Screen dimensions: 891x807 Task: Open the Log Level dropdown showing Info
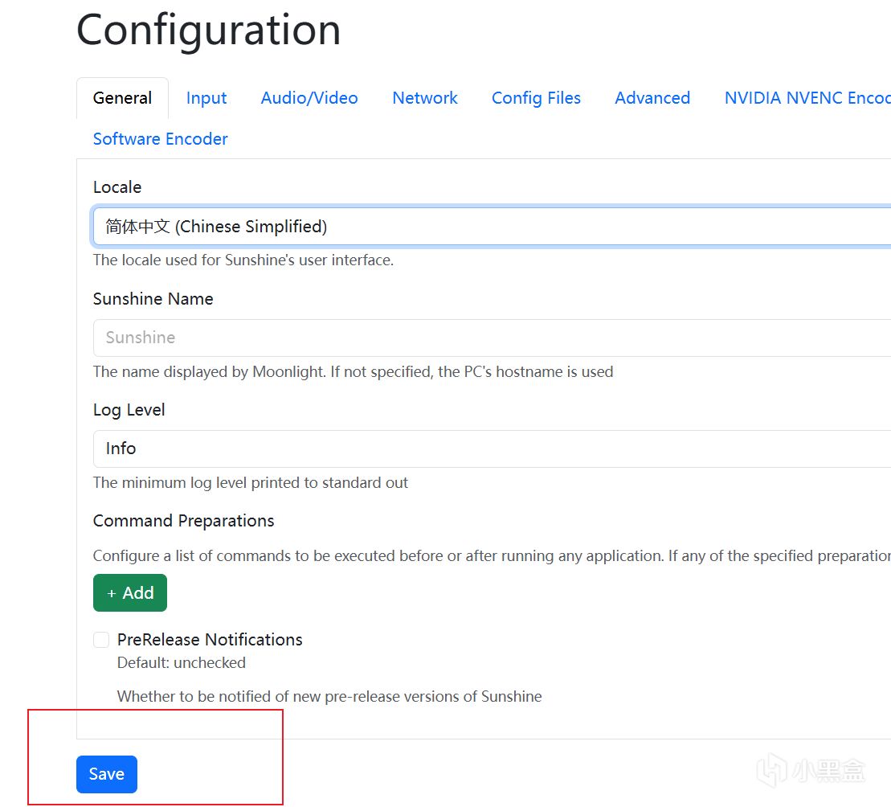[x=492, y=449]
